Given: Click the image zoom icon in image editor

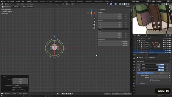Looking at the screenshot, I should pos(170,8).
